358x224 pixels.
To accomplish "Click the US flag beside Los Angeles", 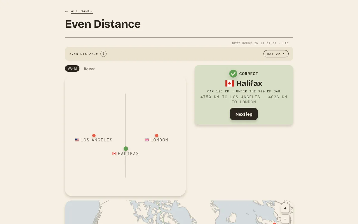I will [77, 140].
